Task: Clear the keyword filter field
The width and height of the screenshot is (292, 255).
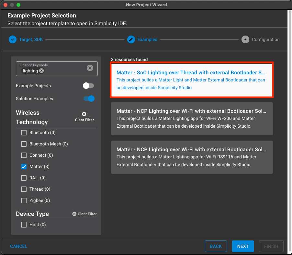Action: click(x=90, y=68)
